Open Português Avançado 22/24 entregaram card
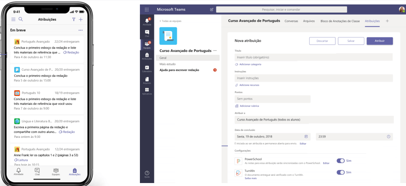Viewport: 406px width, 186px height. (x=47, y=49)
